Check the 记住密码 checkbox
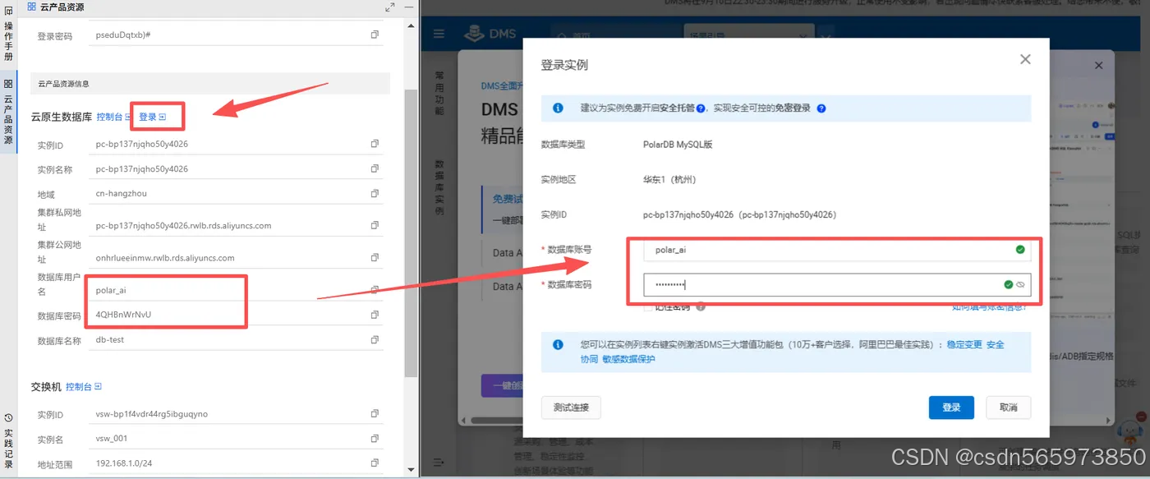The height and width of the screenshot is (479, 1150). tap(648, 306)
